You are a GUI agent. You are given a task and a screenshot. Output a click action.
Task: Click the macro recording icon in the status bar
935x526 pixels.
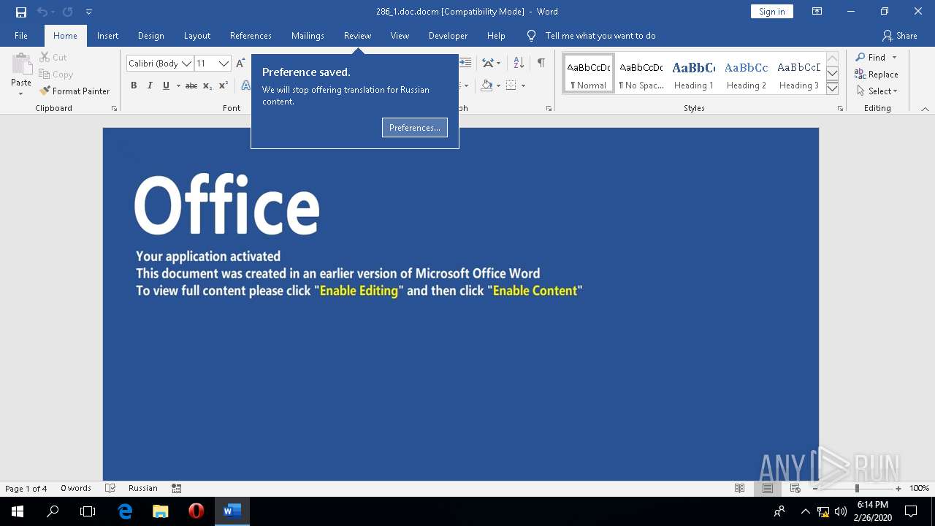(176, 488)
